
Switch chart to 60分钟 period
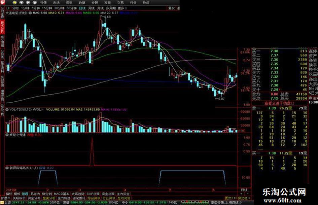coord(72,8)
